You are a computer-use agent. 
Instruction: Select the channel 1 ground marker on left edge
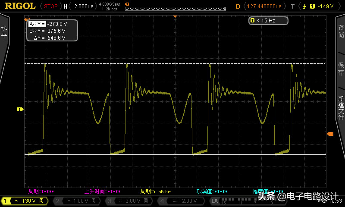(19, 110)
